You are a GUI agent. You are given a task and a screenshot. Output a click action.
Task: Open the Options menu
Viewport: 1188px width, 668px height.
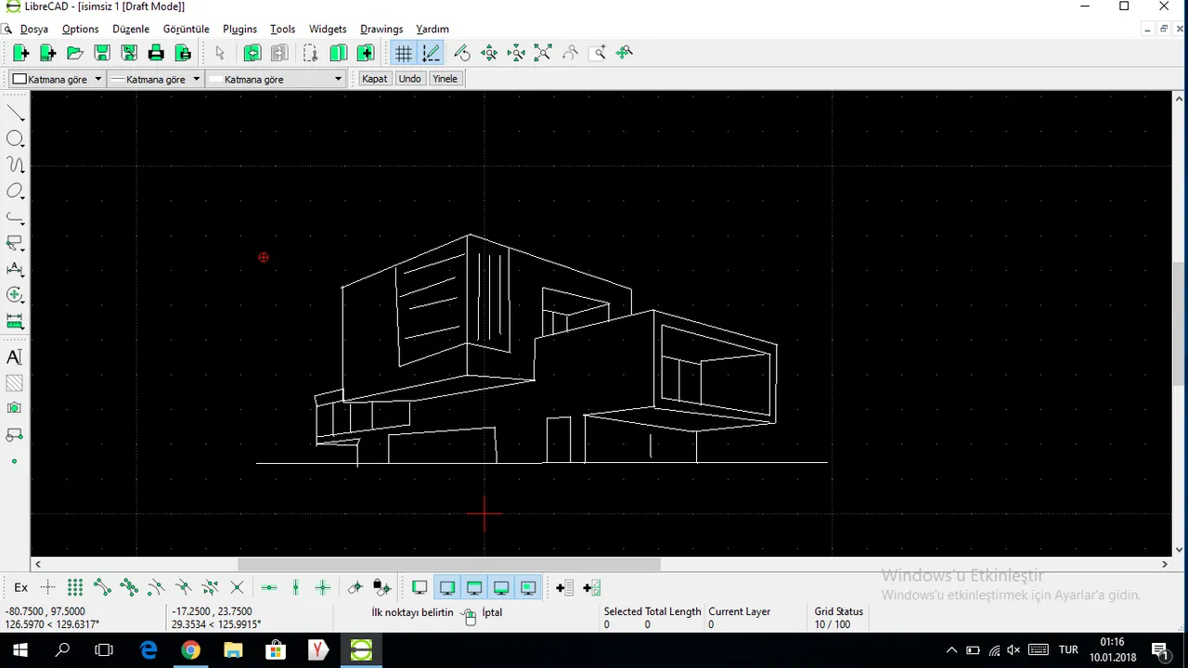81,29
